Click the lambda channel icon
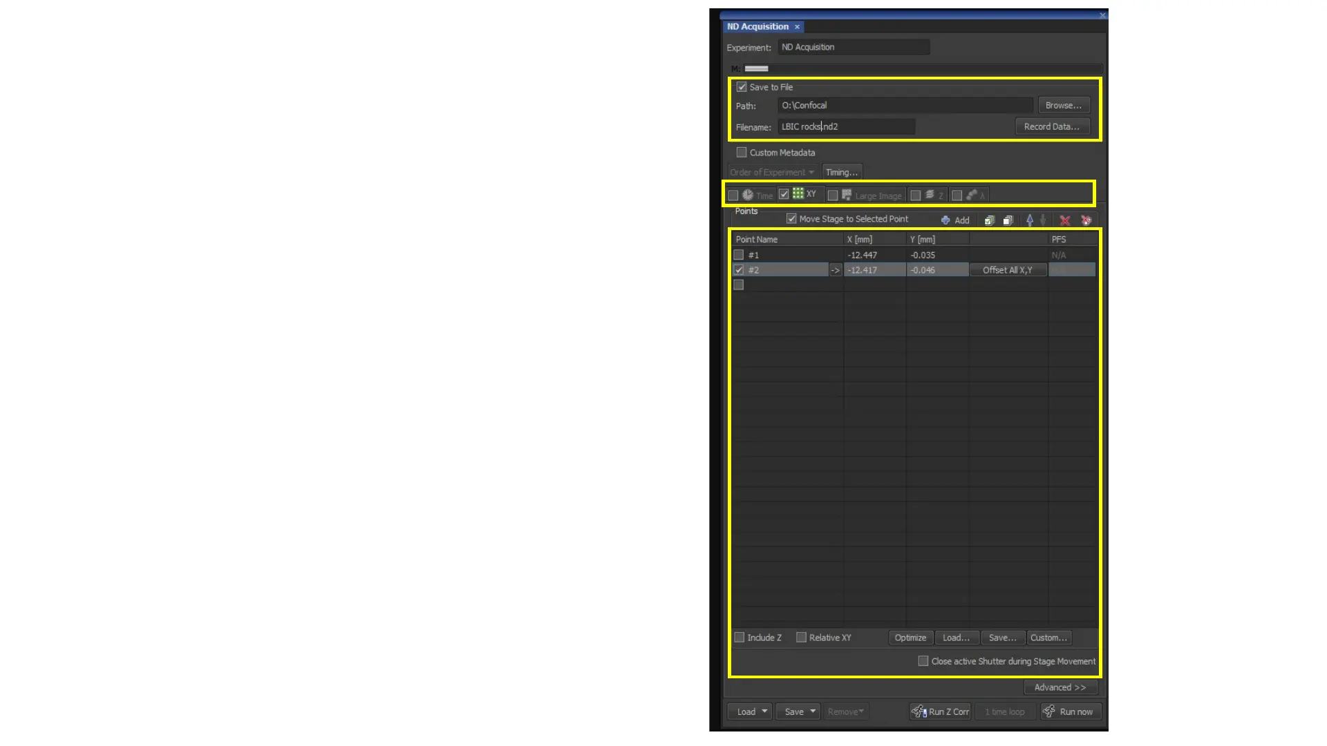1327x746 pixels. pyautogui.click(x=971, y=195)
